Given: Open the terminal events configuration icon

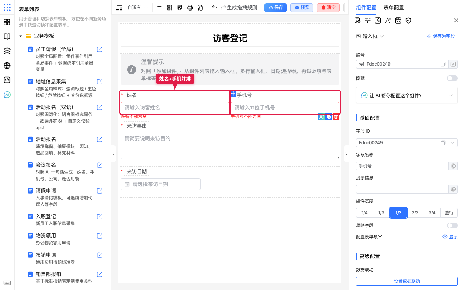Looking at the screenshot, I should coord(398,21).
